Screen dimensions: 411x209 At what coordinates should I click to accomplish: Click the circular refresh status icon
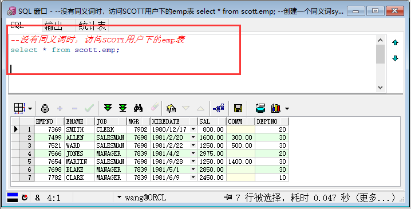(25, 198)
